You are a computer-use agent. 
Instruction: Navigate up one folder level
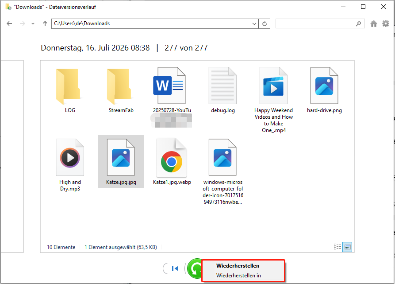45,23
